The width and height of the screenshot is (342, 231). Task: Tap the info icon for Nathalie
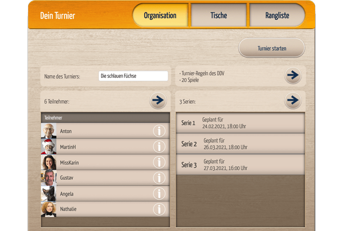pyautogui.click(x=159, y=209)
